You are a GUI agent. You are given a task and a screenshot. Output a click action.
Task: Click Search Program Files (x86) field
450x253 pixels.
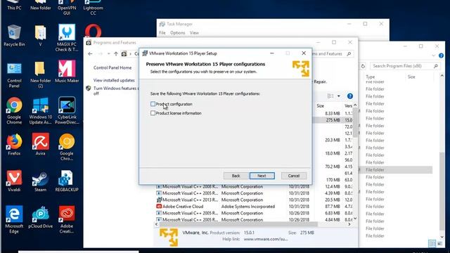point(405,66)
